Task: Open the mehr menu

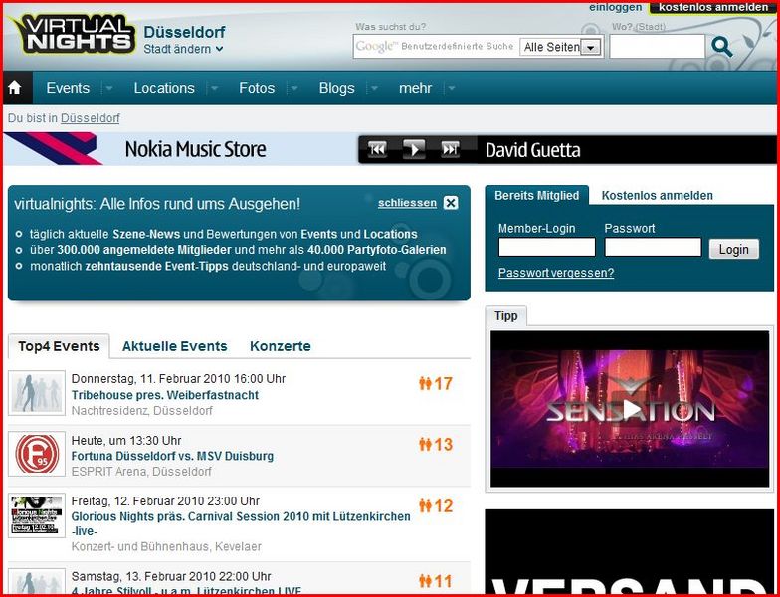Action: [416, 88]
